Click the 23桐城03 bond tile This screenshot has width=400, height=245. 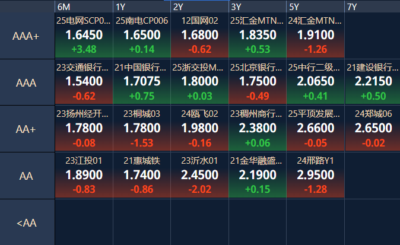pos(142,129)
